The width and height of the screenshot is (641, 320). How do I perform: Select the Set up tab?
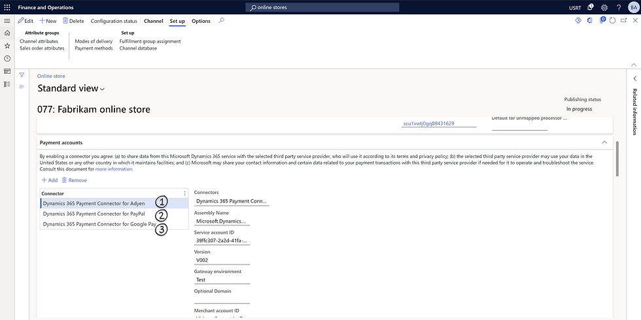pos(177,21)
